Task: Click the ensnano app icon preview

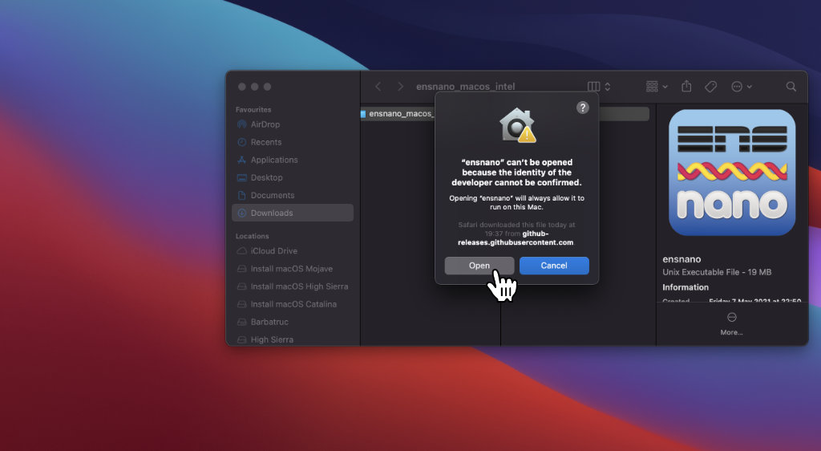Action: coord(732,173)
